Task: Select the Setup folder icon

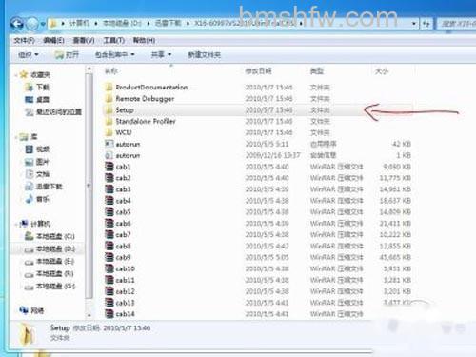Action: tap(109, 110)
